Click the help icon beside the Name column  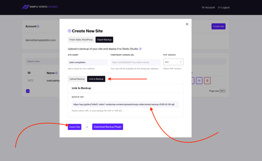point(56,73)
